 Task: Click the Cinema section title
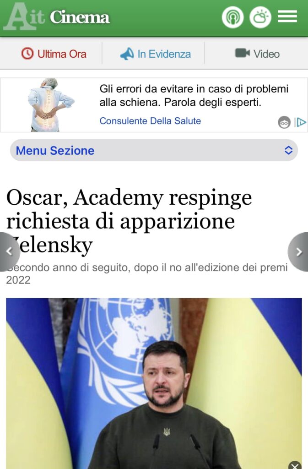pos(80,17)
